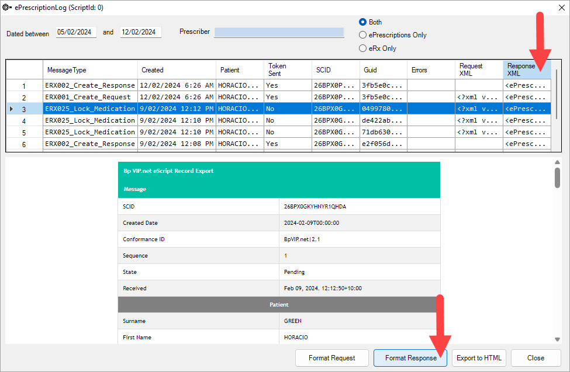Click SCID cell 26BPX0P... in row 2

[x=336, y=98]
